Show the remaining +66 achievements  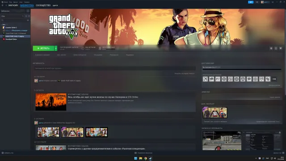[x=274, y=79]
